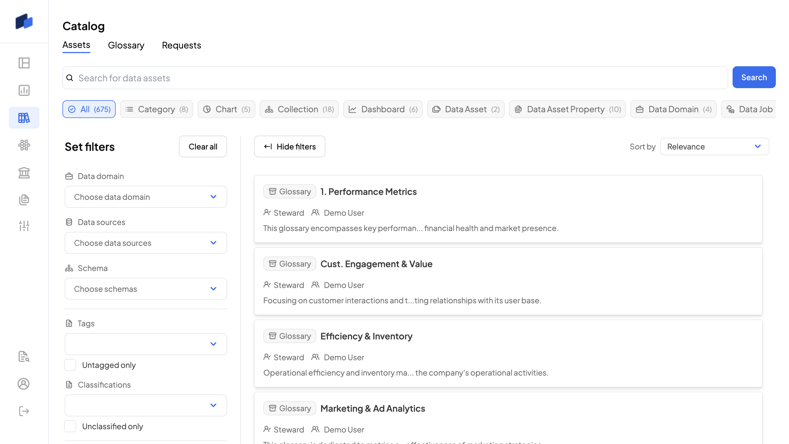Open the bank building governance sidebar icon

[24, 172]
